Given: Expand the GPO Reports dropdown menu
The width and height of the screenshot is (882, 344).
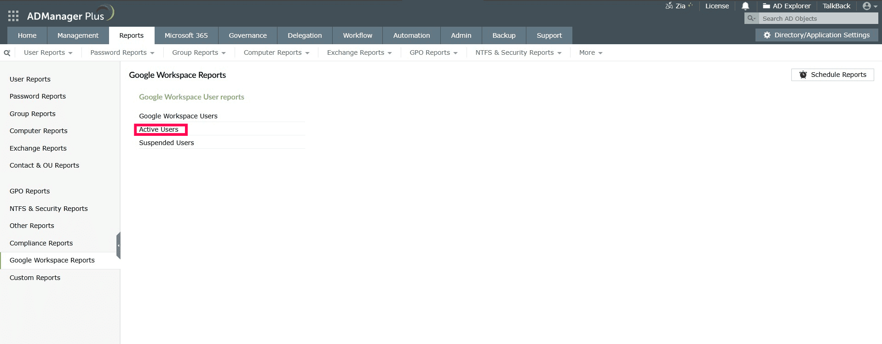Looking at the screenshot, I should pyautogui.click(x=433, y=52).
